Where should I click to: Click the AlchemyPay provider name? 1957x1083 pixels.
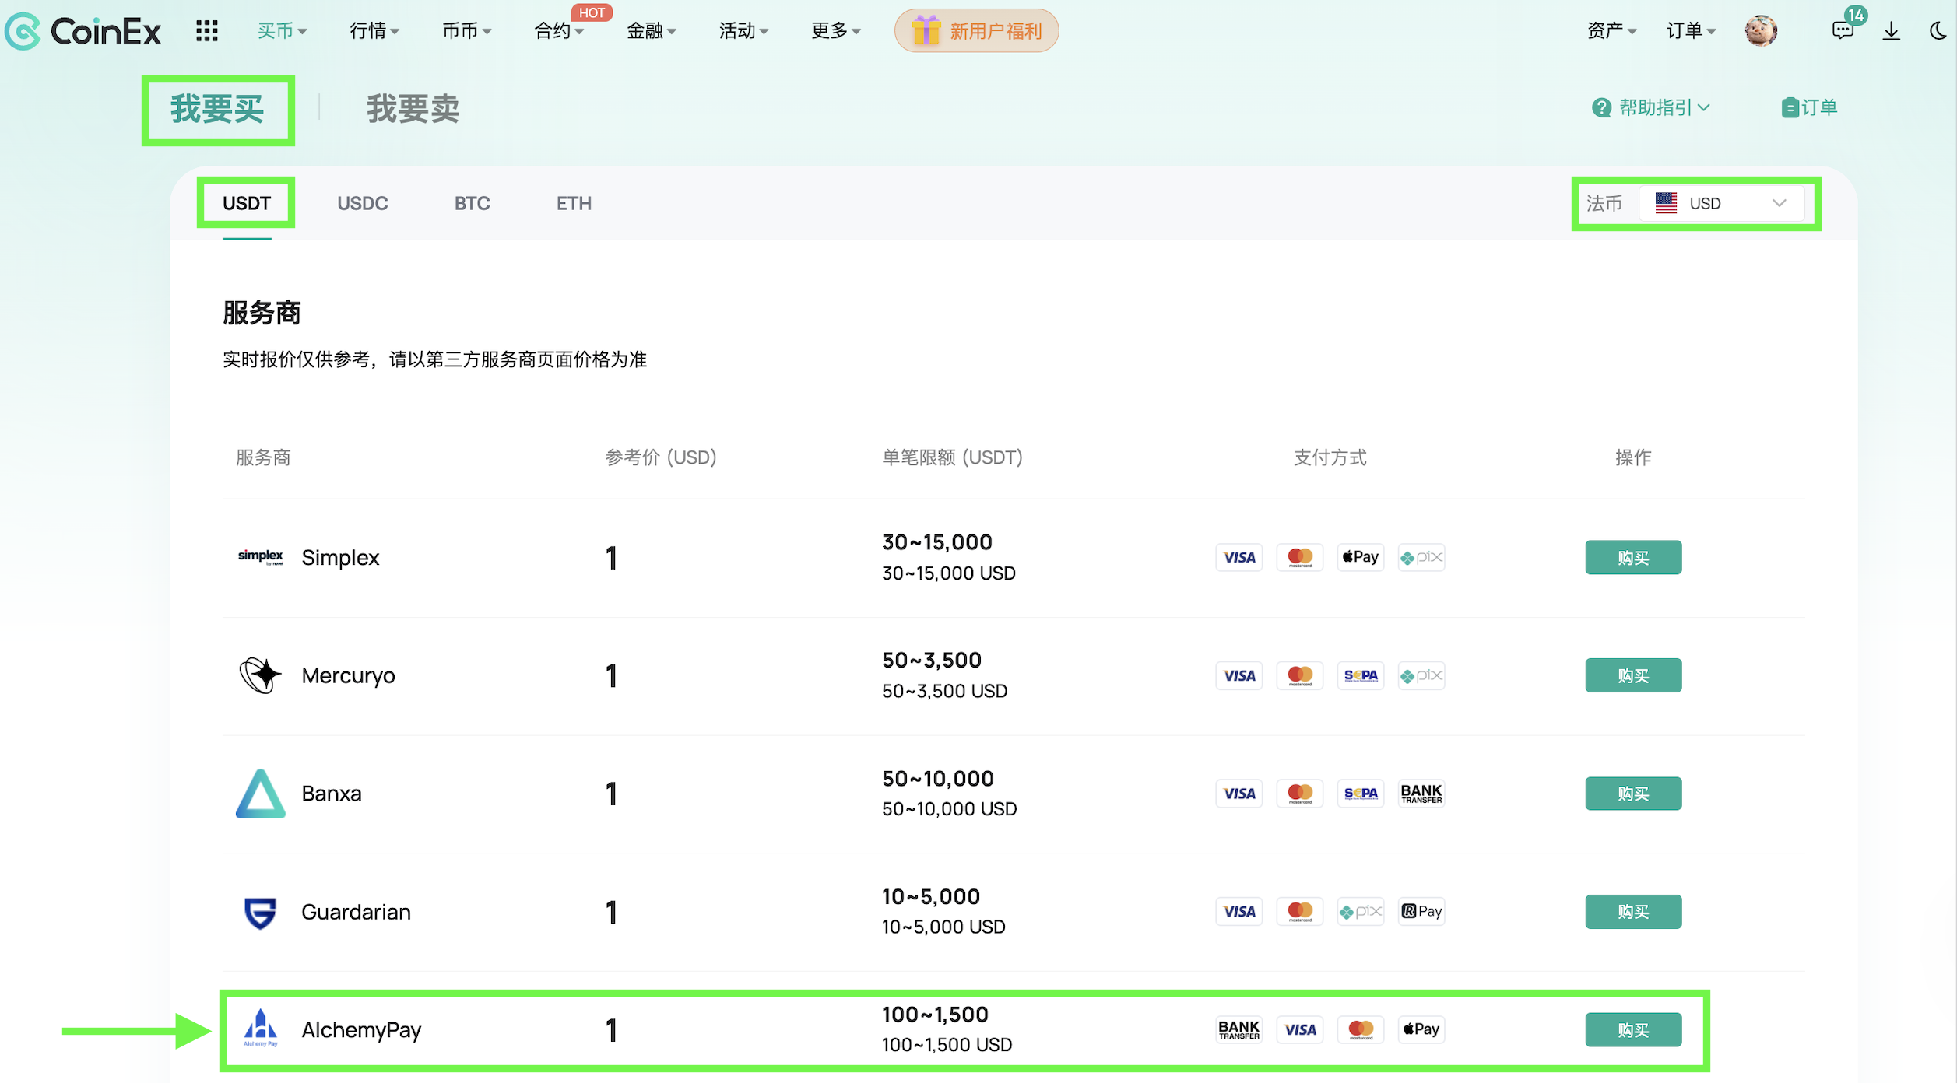361,1029
